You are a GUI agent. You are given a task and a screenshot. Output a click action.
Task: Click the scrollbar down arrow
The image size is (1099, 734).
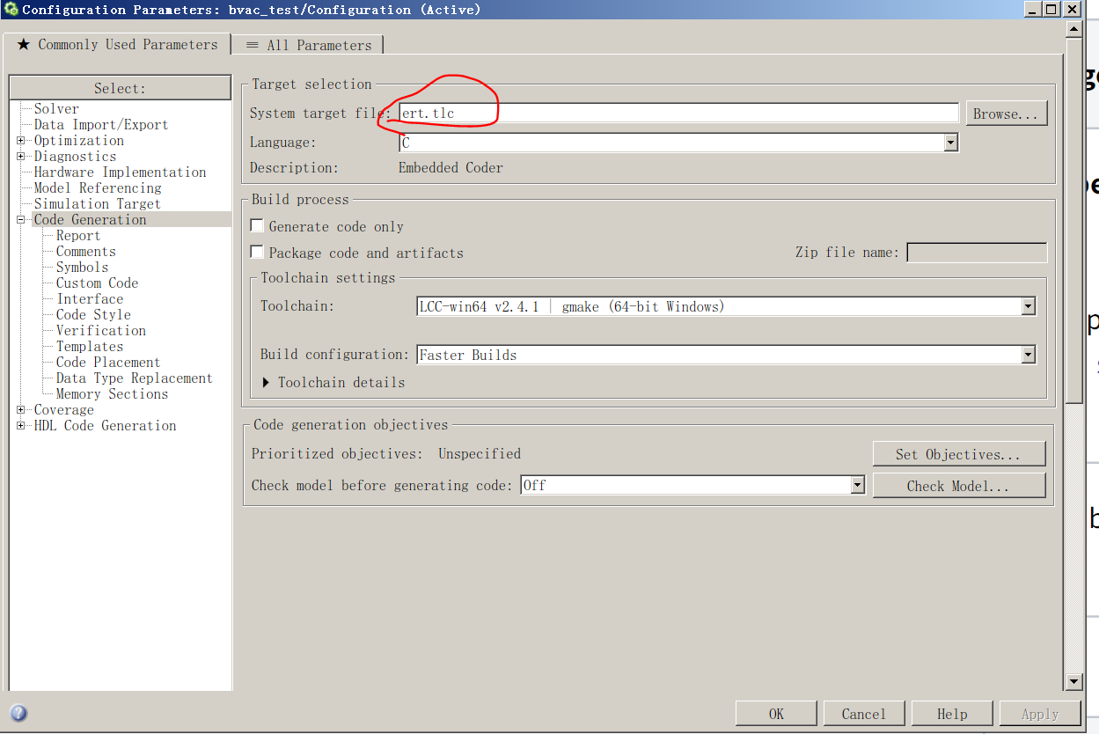[1074, 680]
